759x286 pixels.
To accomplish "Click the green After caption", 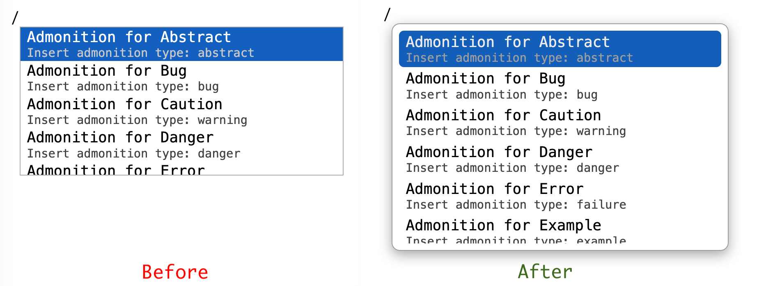I will [x=545, y=272].
